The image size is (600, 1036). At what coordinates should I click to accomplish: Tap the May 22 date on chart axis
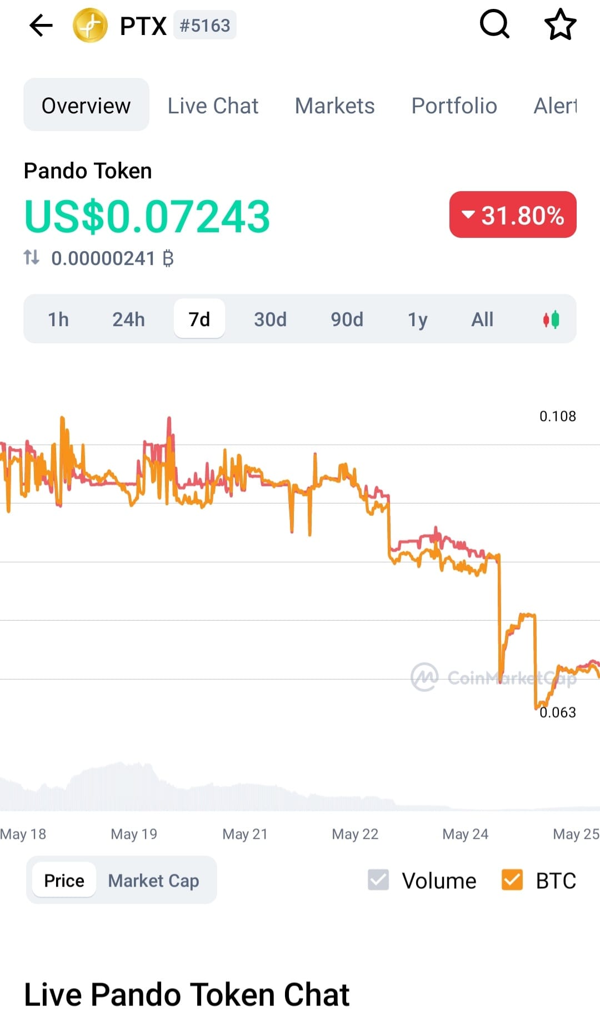tap(355, 834)
